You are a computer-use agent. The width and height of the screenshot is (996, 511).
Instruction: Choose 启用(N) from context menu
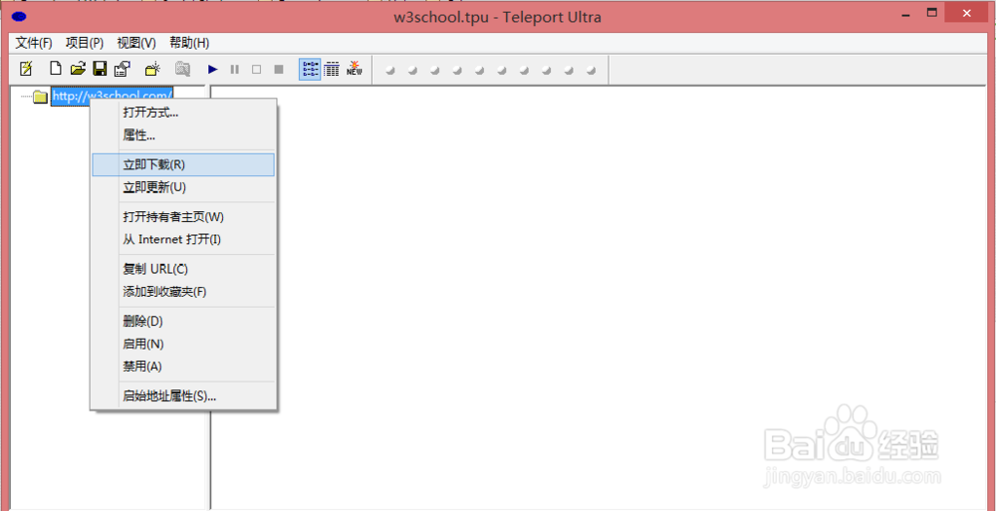click(x=183, y=344)
